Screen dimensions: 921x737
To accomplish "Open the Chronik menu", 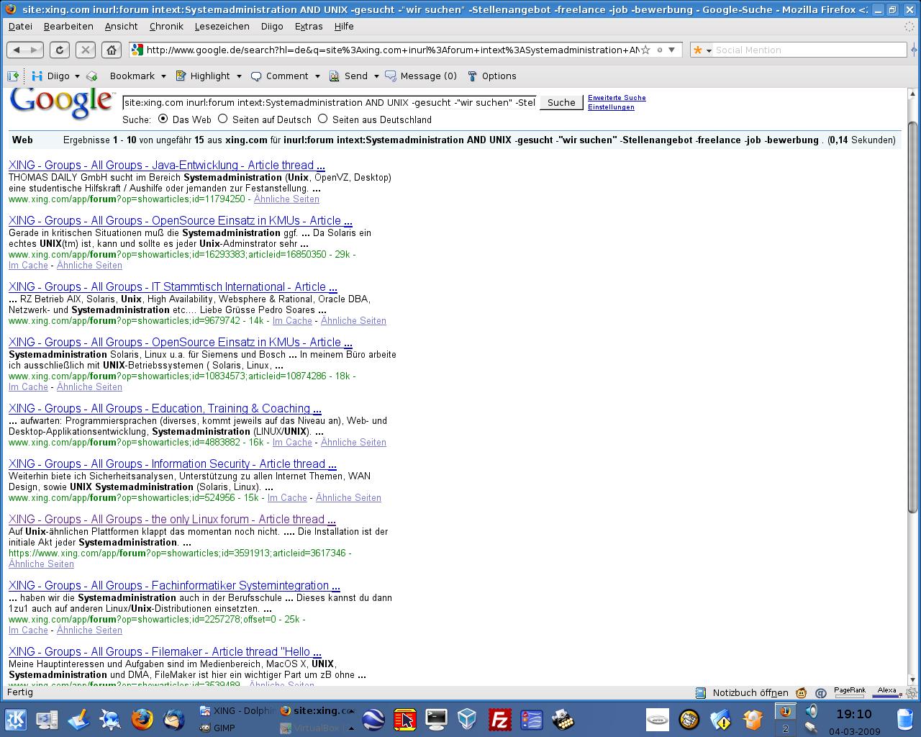I will [166, 26].
